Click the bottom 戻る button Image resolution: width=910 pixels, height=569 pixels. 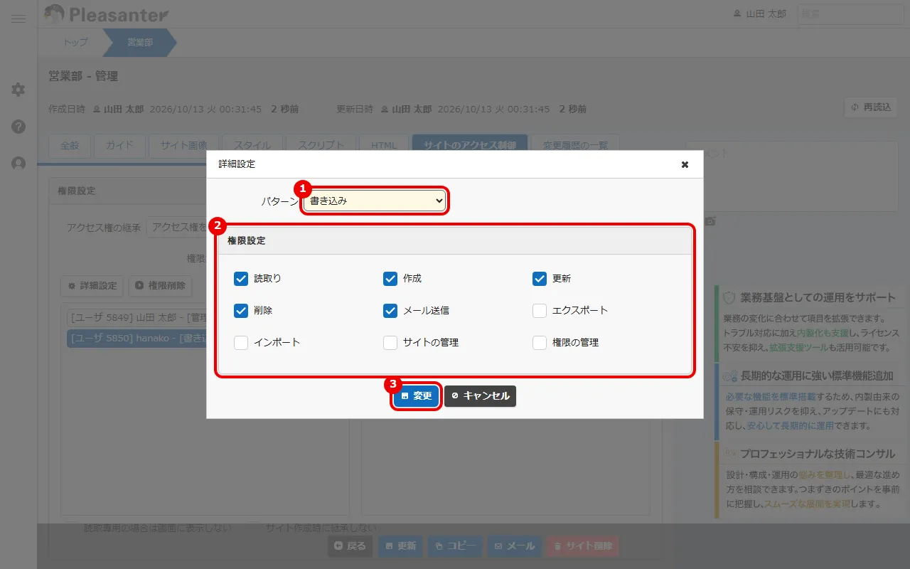(350, 546)
